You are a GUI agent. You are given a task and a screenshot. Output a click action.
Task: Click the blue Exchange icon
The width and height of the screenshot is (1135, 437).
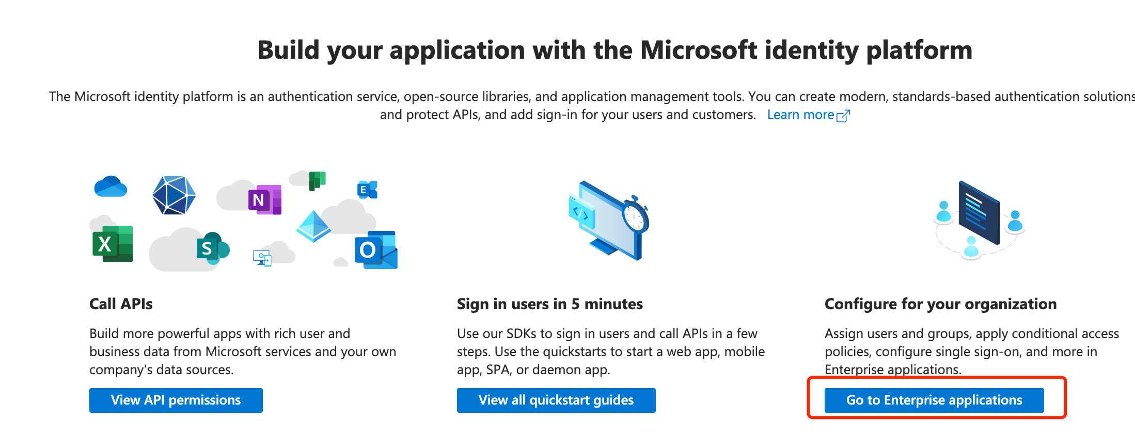click(x=367, y=190)
